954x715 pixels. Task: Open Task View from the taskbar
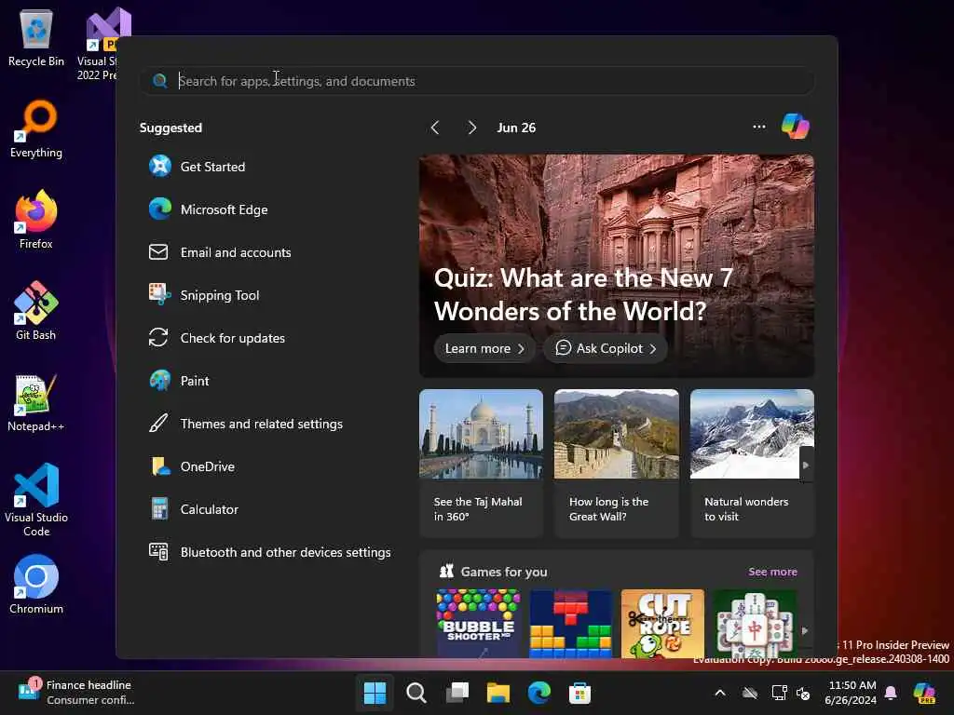click(x=457, y=693)
